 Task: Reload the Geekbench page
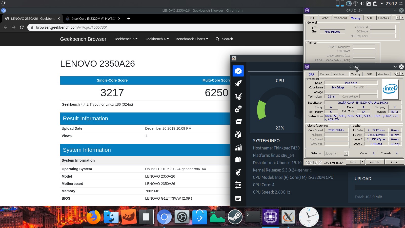click(x=22, y=27)
